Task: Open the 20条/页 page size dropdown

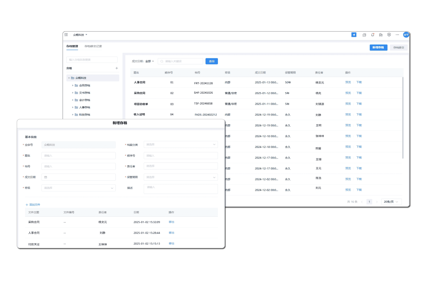Action: (391, 202)
